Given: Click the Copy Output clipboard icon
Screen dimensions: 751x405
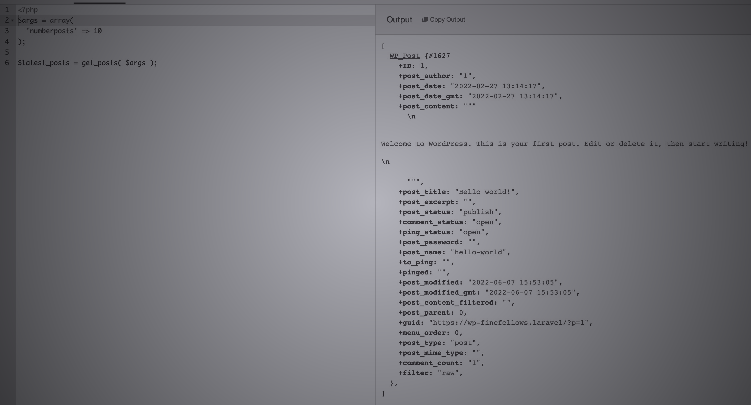Looking at the screenshot, I should click(x=426, y=19).
